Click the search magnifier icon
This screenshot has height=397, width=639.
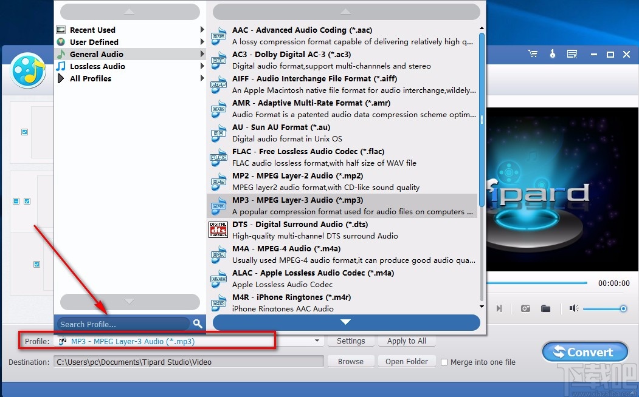(x=198, y=324)
